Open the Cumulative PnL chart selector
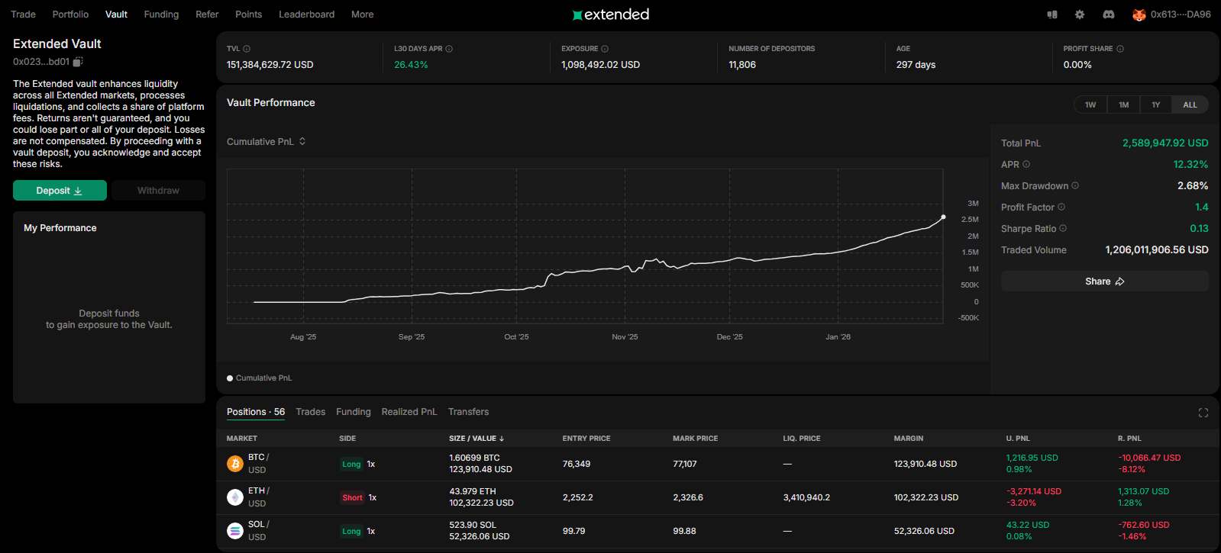Viewport: 1221px width, 553px height. pyautogui.click(x=266, y=142)
